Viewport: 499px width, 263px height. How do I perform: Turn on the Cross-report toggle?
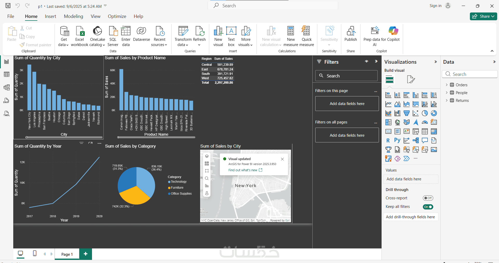[x=428, y=198]
